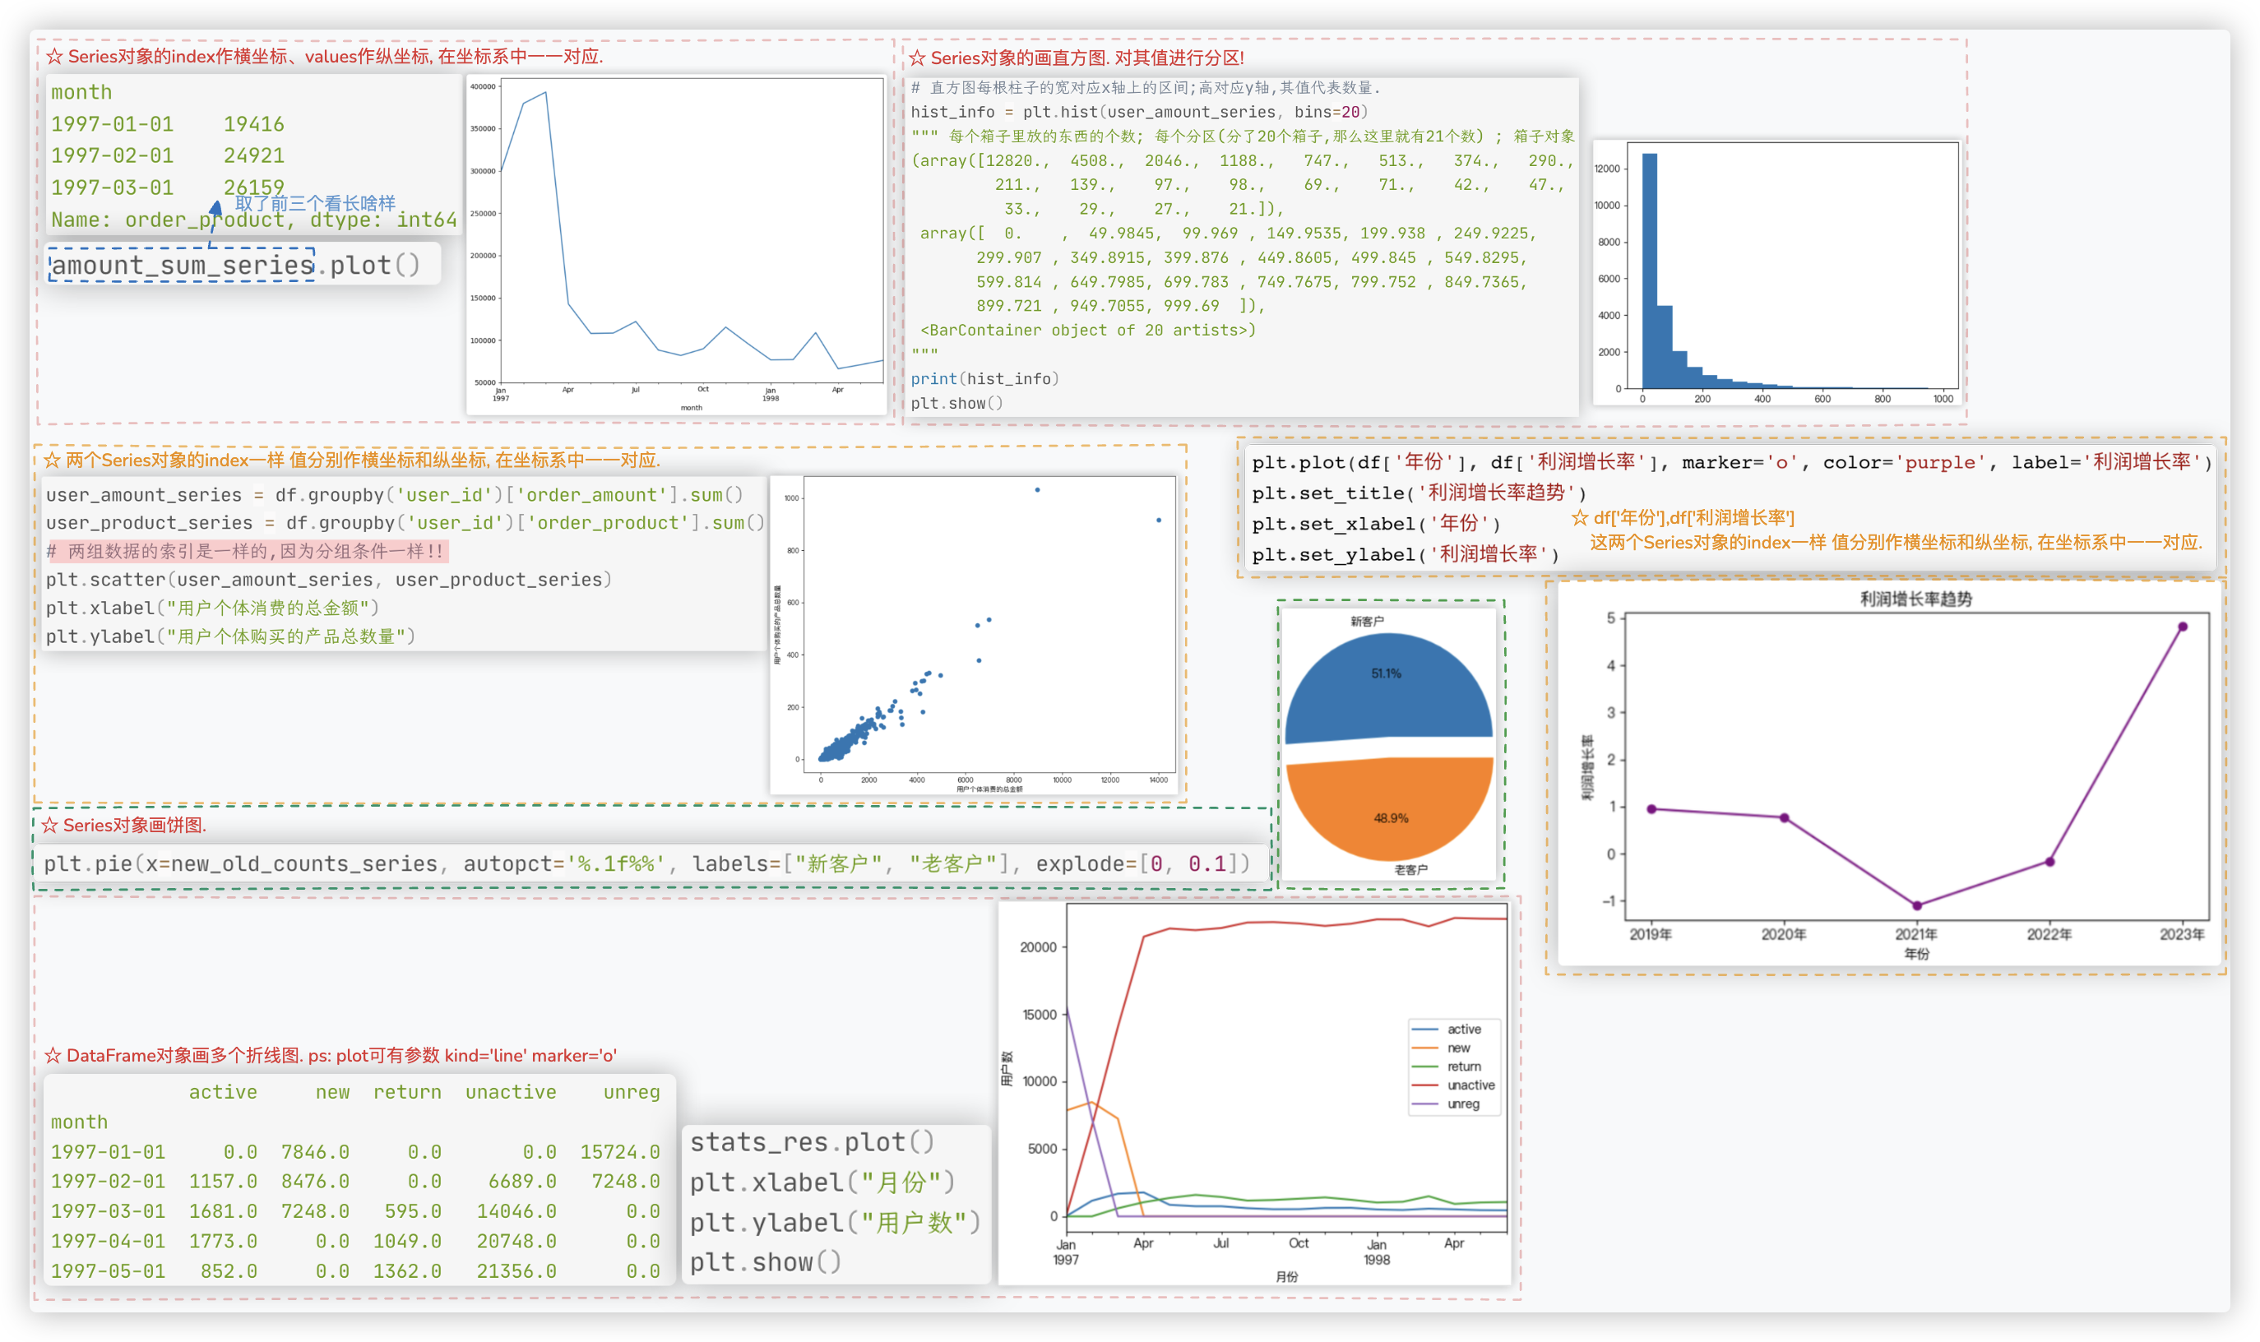Click the 'unactive' red legend entry

pyautogui.click(x=1470, y=1085)
